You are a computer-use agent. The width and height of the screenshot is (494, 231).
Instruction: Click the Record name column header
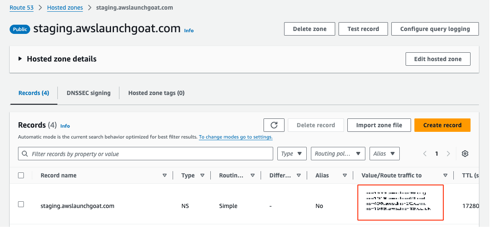click(x=58, y=176)
